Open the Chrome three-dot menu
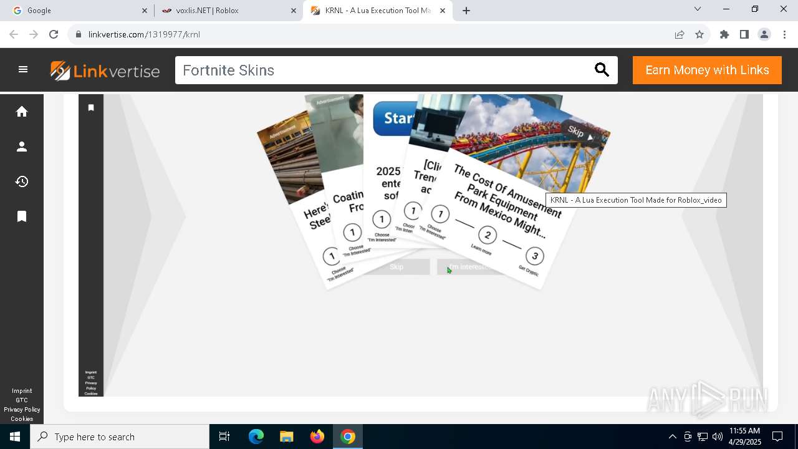Viewport: 798px width, 449px height. 784,34
